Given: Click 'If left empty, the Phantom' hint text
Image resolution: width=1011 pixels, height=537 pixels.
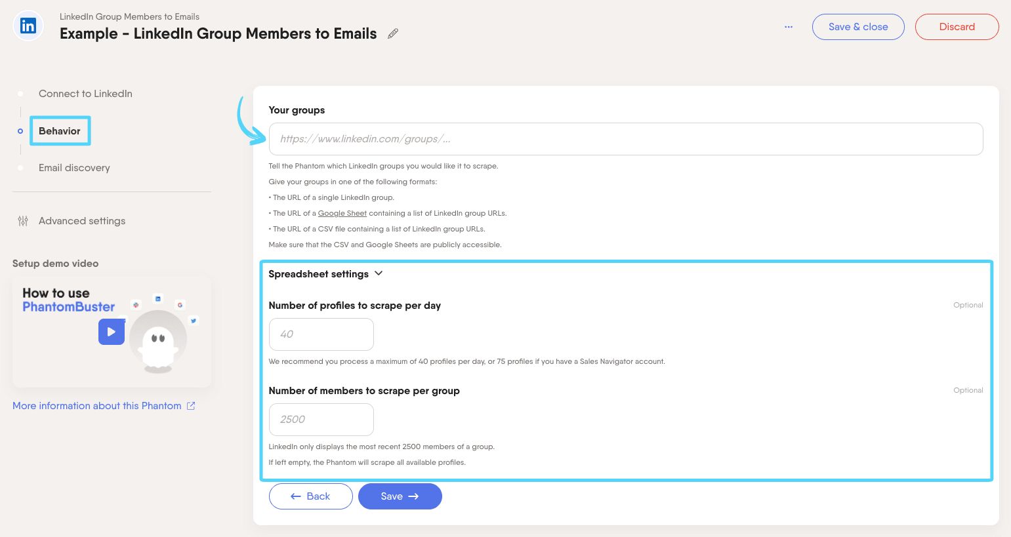Looking at the screenshot, I should [367, 462].
